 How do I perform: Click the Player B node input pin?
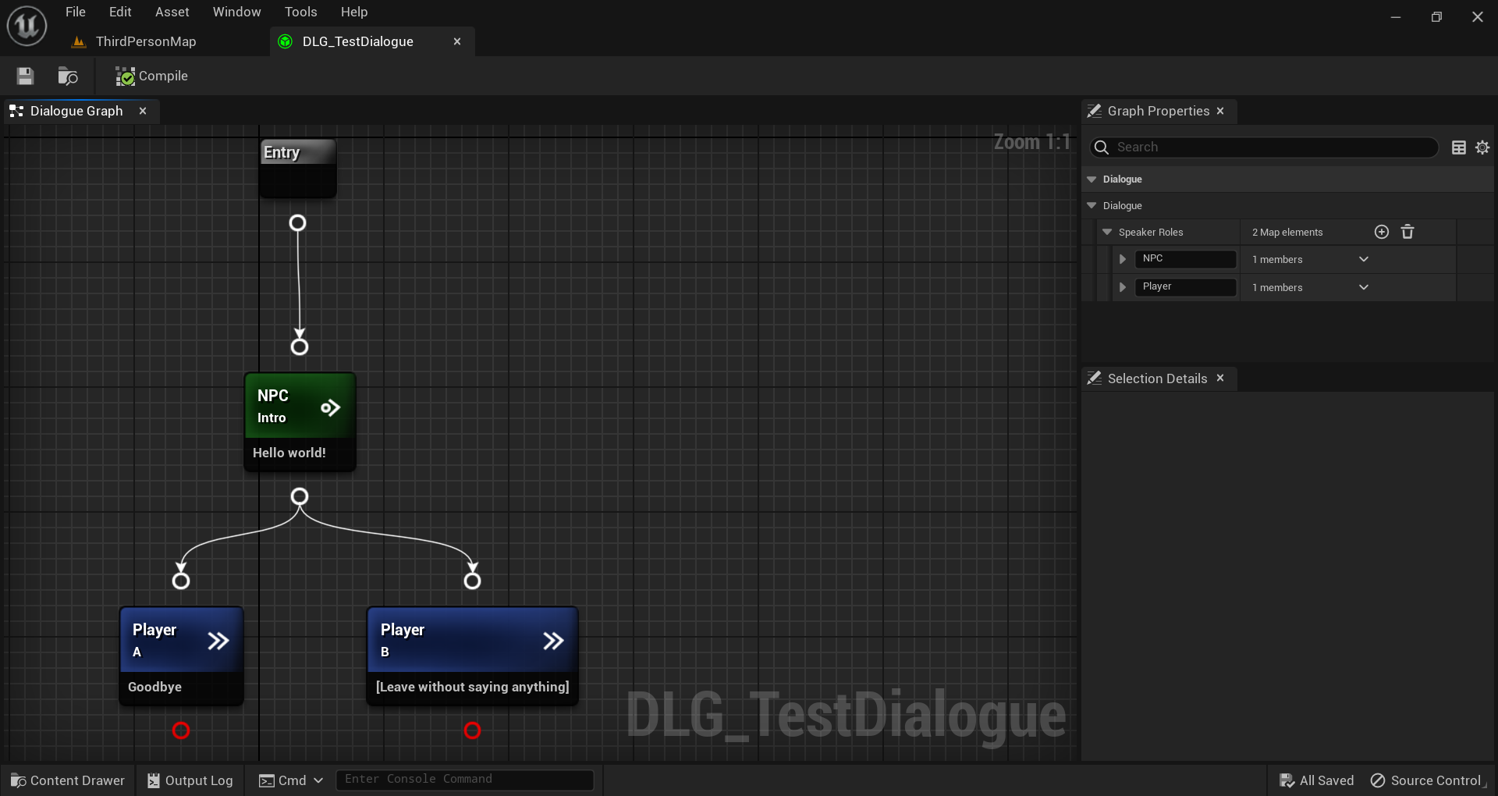[472, 581]
